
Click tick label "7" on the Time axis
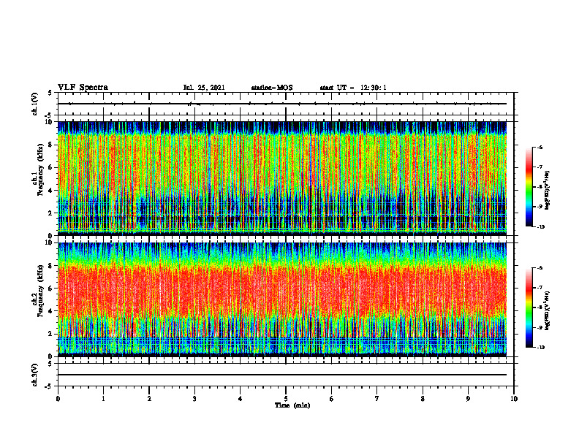coord(377,399)
